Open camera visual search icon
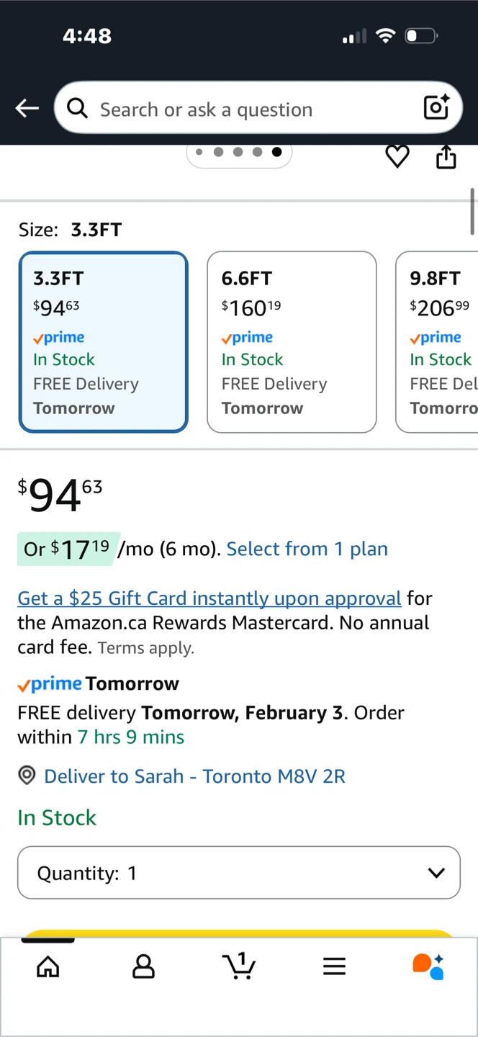 [x=436, y=108]
